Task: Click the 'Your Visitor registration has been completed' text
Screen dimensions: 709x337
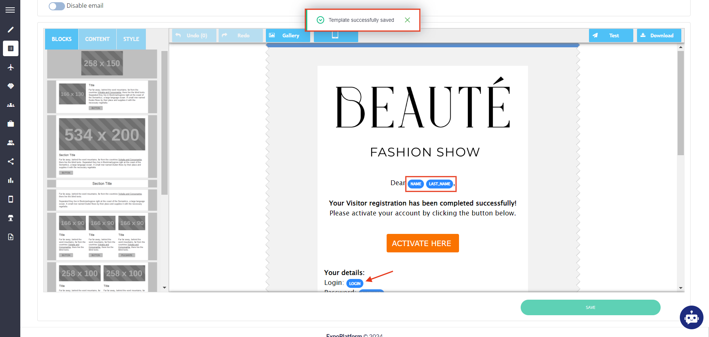Action: click(423, 203)
